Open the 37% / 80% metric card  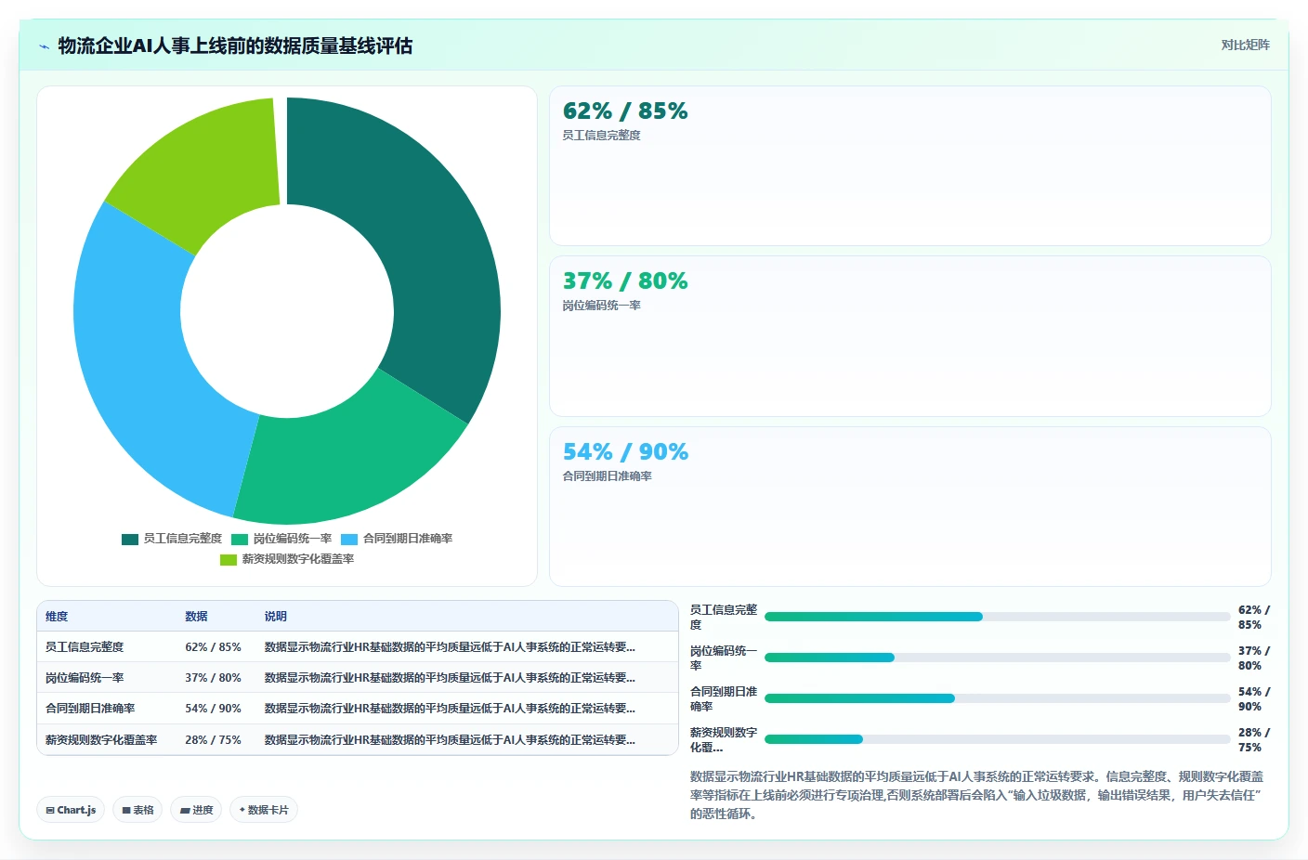click(x=910, y=336)
